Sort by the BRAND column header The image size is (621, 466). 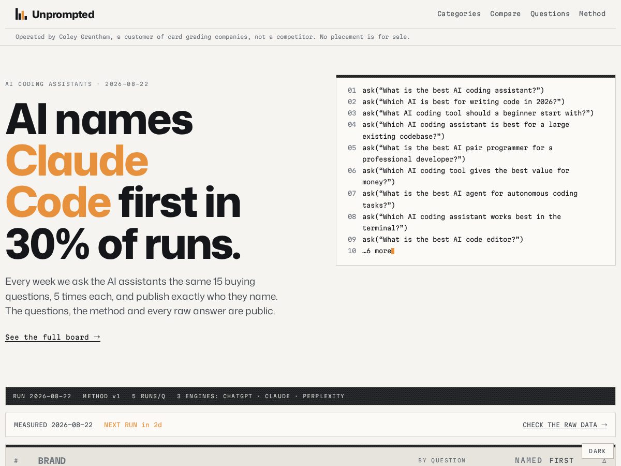52,460
